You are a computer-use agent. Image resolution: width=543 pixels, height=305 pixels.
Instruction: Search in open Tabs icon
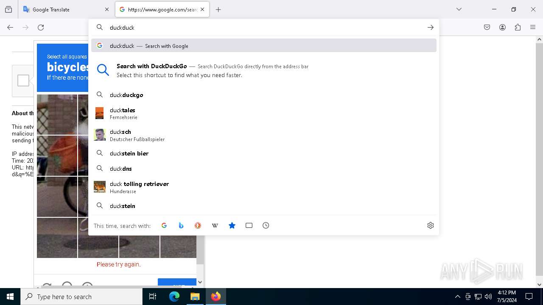click(249, 225)
